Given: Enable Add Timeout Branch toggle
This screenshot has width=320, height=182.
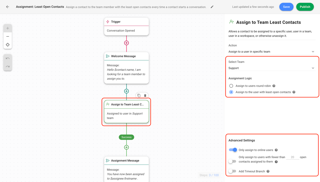Looking at the screenshot, I should (x=233, y=171).
